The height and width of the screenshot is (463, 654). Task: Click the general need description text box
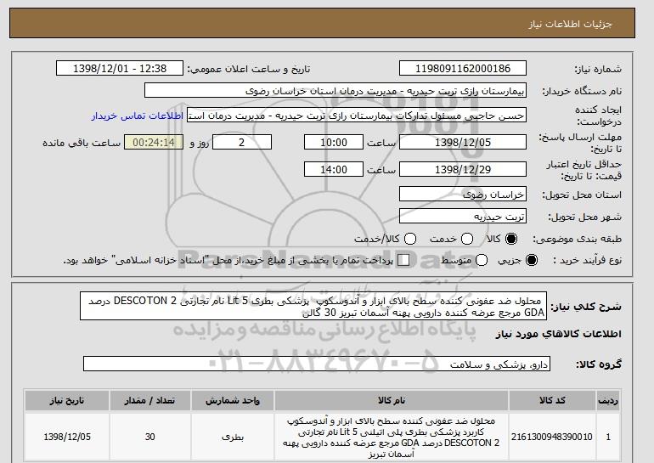click(313, 306)
